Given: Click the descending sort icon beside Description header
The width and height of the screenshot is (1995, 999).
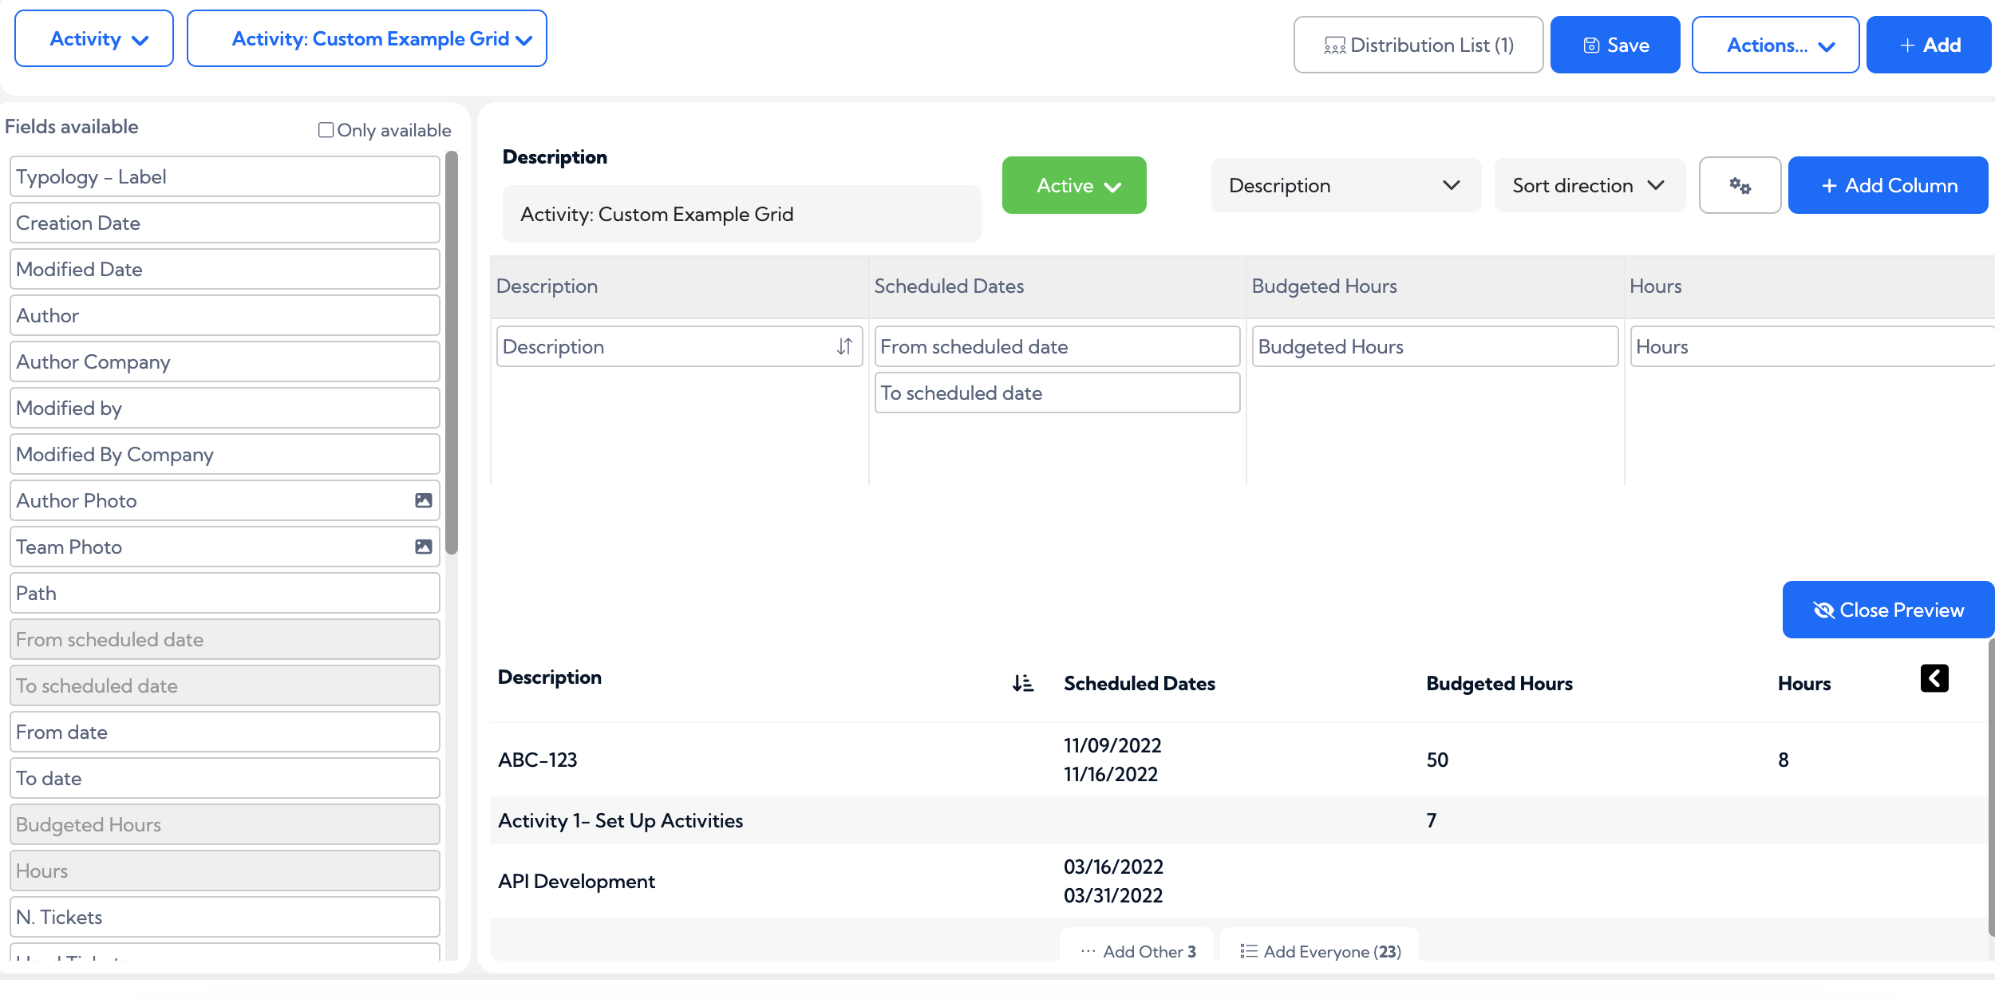Looking at the screenshot, I should (x=1022, y=683).
